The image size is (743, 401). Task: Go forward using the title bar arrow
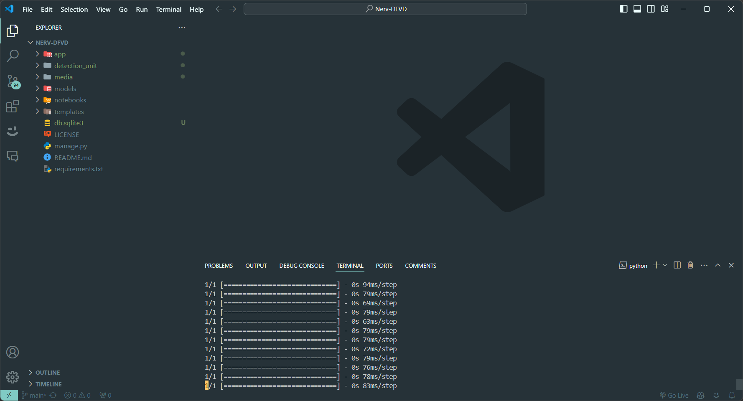tap(233, 9)
